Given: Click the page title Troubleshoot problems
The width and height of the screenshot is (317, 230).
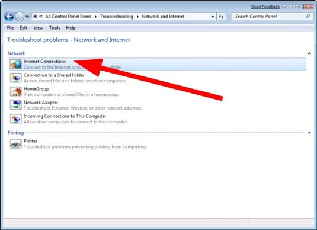Looking at the screenshot, I should (x=69, y=40).
